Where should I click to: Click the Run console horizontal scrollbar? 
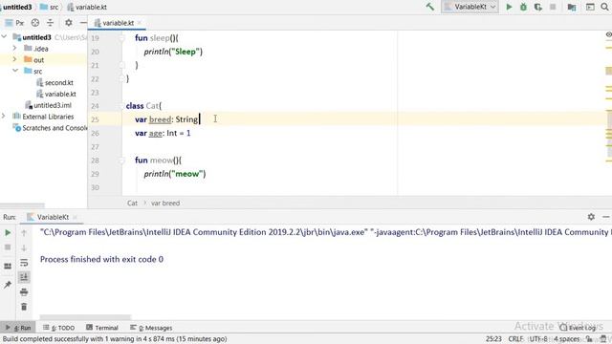[85, 317]
